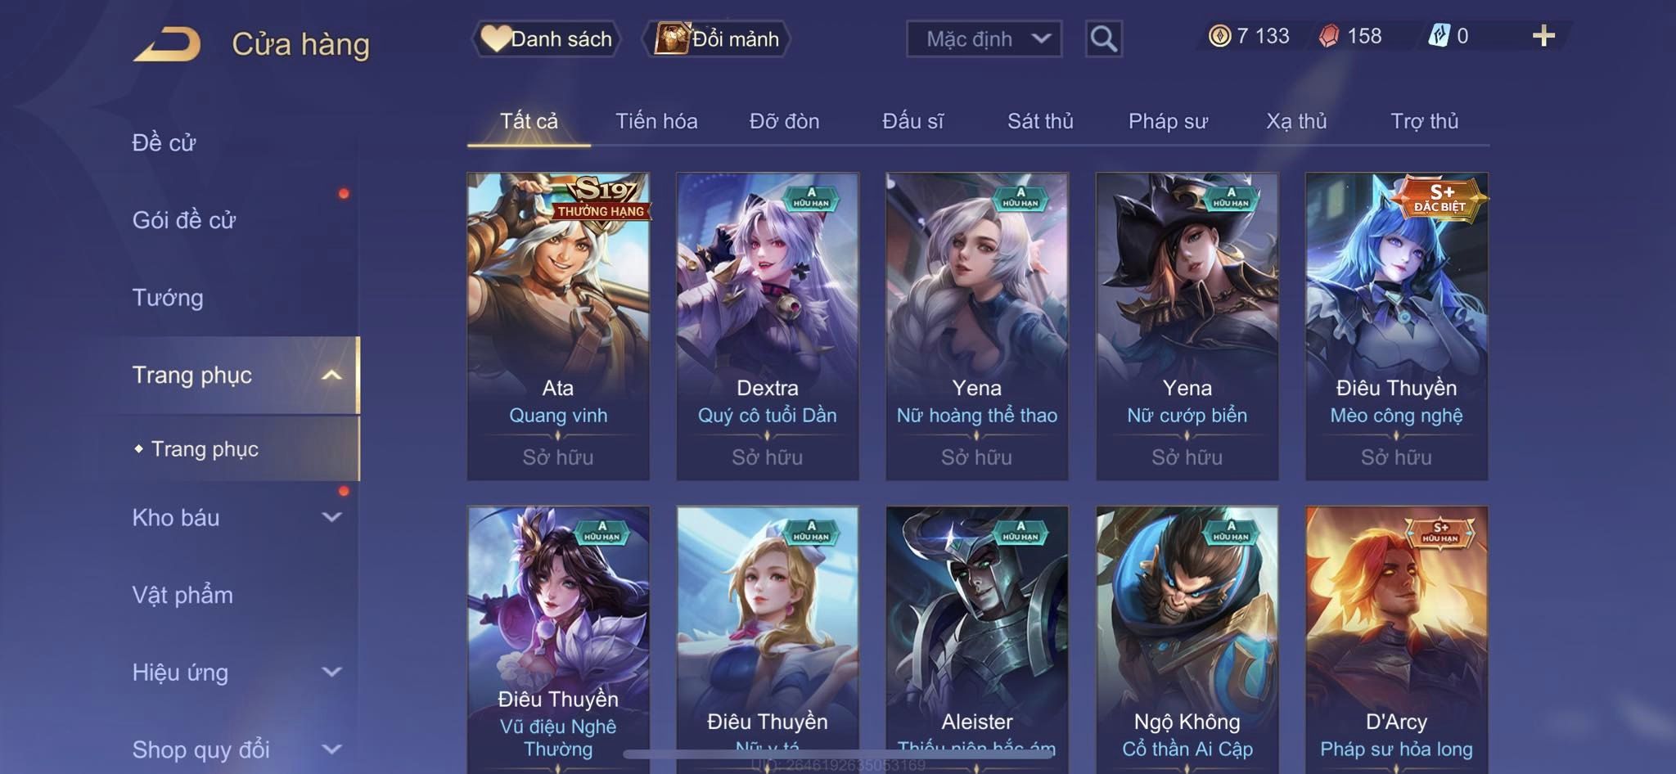This screenshot has height=774, width=1676.
Task: Select the Tiến hóa tab
Action: 656,121
